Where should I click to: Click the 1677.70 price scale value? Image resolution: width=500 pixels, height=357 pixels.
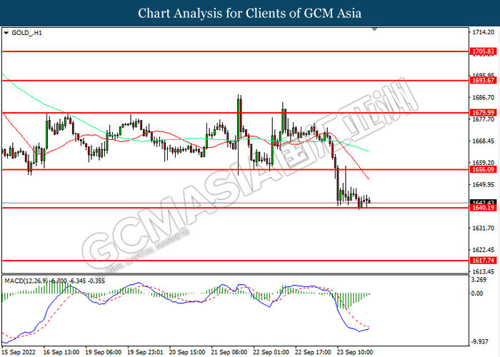(483, 119)
